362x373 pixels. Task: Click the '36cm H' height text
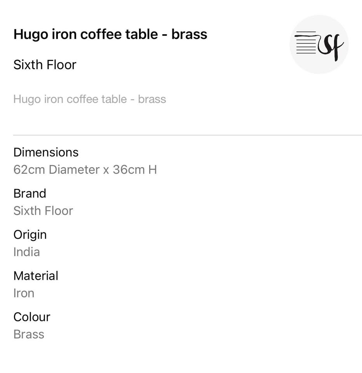pos(135,170)
